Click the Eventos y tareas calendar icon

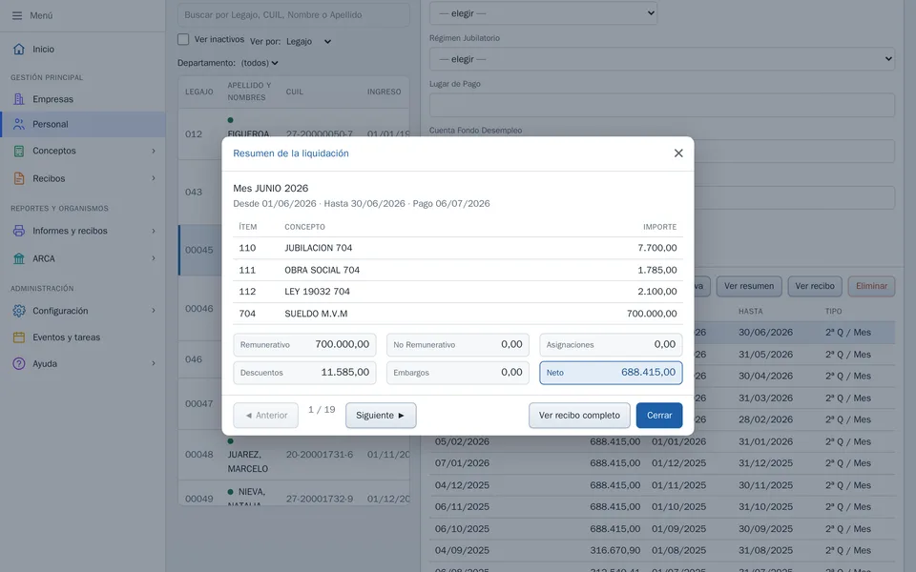tap(19, 337)
